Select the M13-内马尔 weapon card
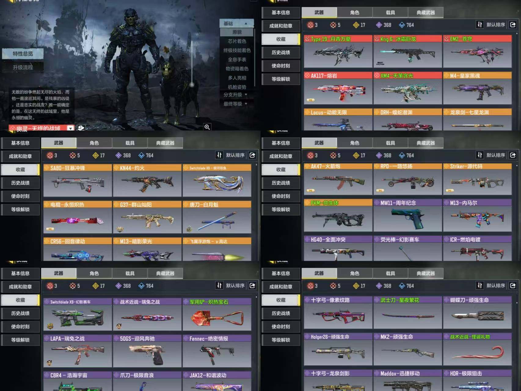This screenshot has width=521, height=391. 477,215
